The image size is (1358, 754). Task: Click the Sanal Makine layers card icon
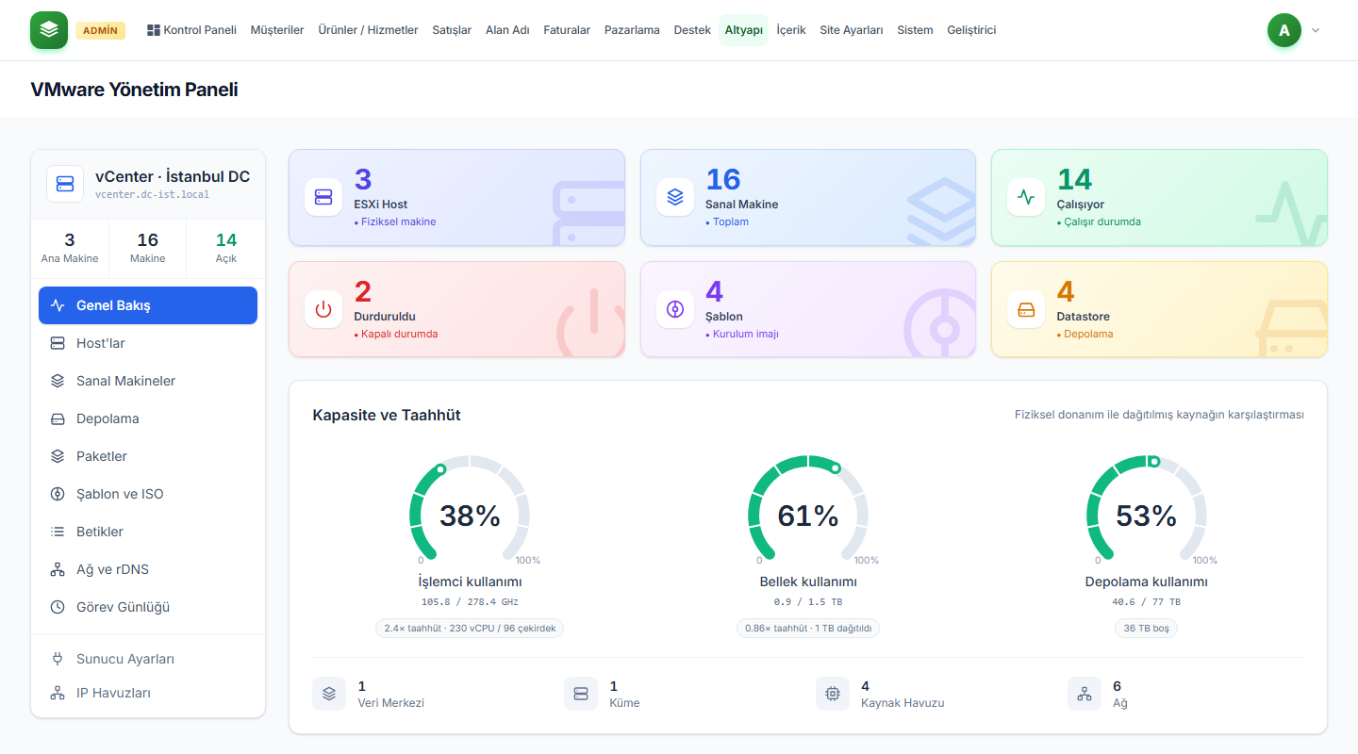(675, 197)
